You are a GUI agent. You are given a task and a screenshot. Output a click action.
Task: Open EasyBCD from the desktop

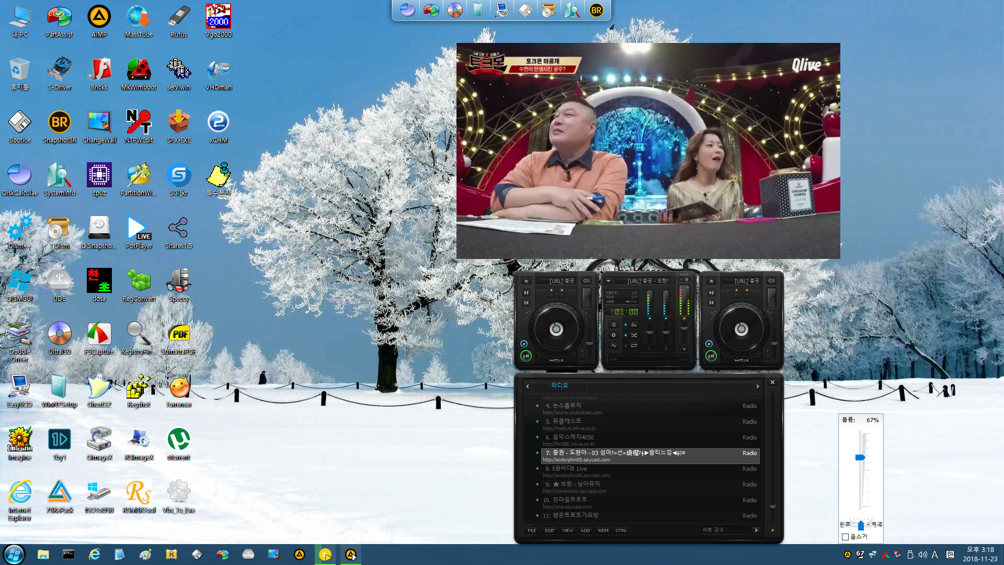click(19, 391)
